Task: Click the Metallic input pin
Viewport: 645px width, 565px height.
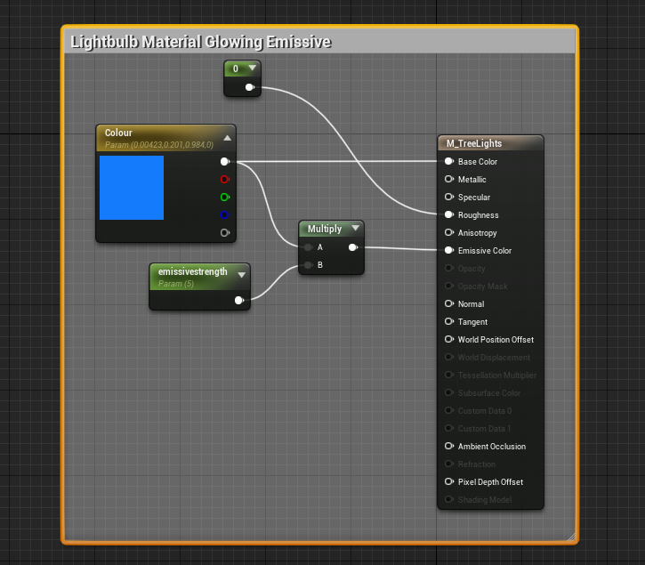Action: pyautogui.click(x=448, y=179)
